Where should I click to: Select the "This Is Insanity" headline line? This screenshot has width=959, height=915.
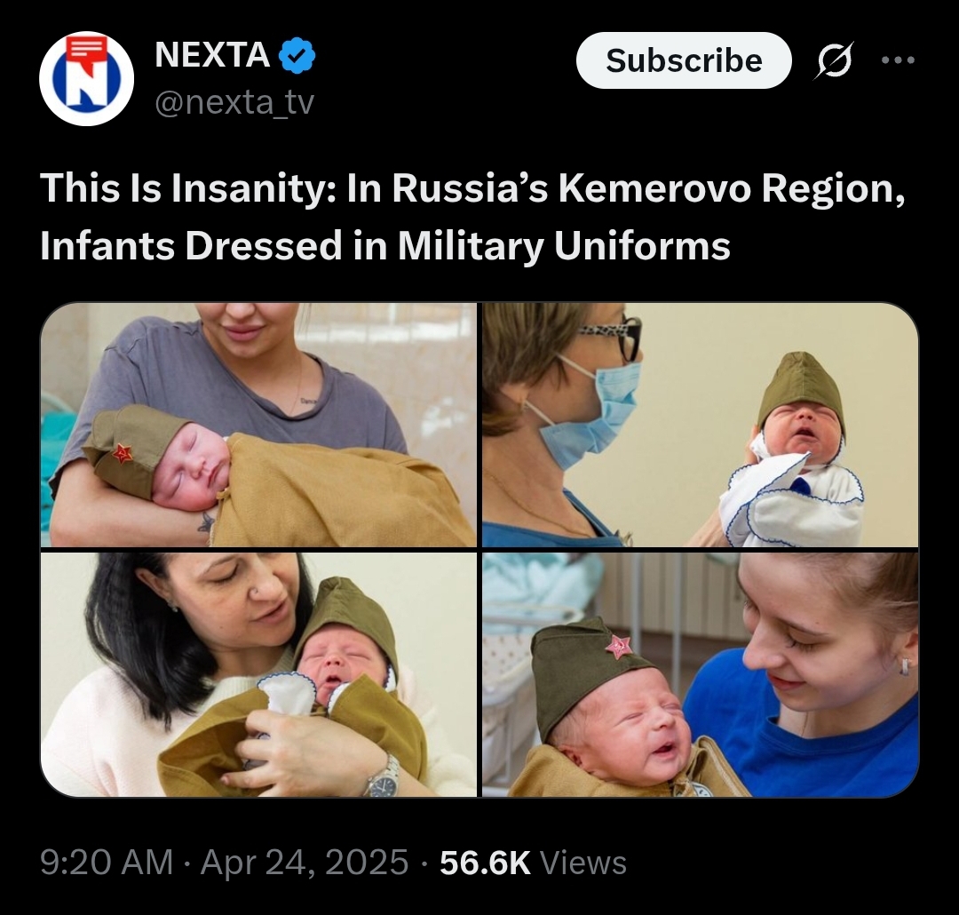click(472, 188)
